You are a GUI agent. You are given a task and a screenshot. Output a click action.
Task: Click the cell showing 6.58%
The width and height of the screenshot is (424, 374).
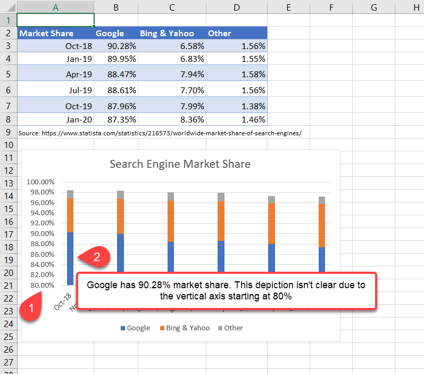(x=172, y=46)
